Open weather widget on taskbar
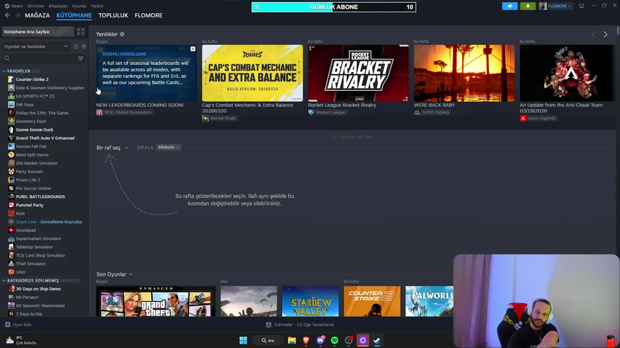This screenshot has height=348, width=620. [21, 340]
